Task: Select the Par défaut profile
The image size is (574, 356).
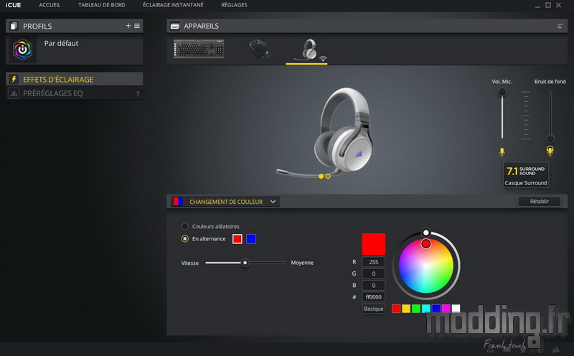Action: (75, 49)
